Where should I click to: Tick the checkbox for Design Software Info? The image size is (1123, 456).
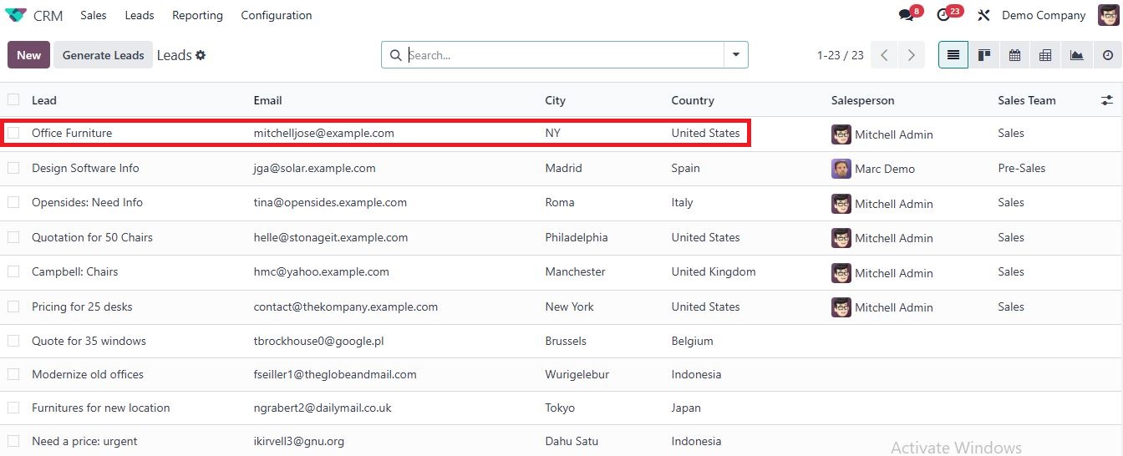coord(13,168)
